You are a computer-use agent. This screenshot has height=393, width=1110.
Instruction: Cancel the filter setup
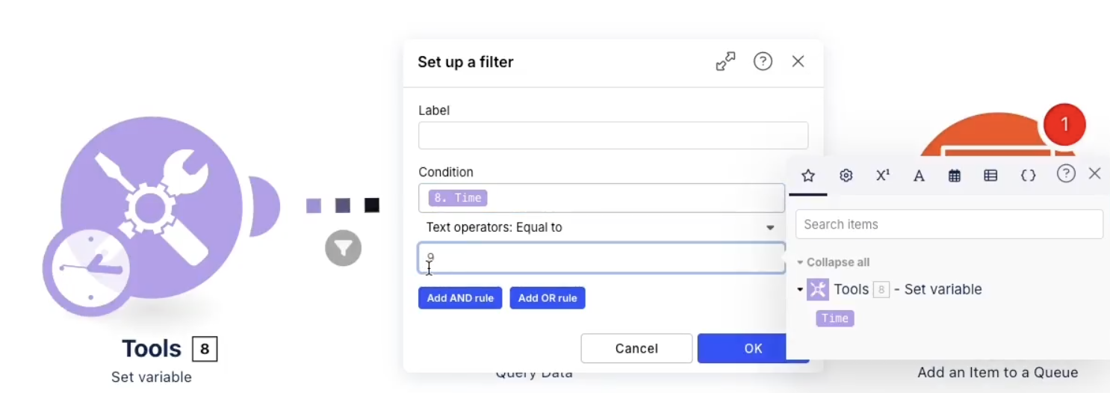pyautogui.click(x=636, y=348)
